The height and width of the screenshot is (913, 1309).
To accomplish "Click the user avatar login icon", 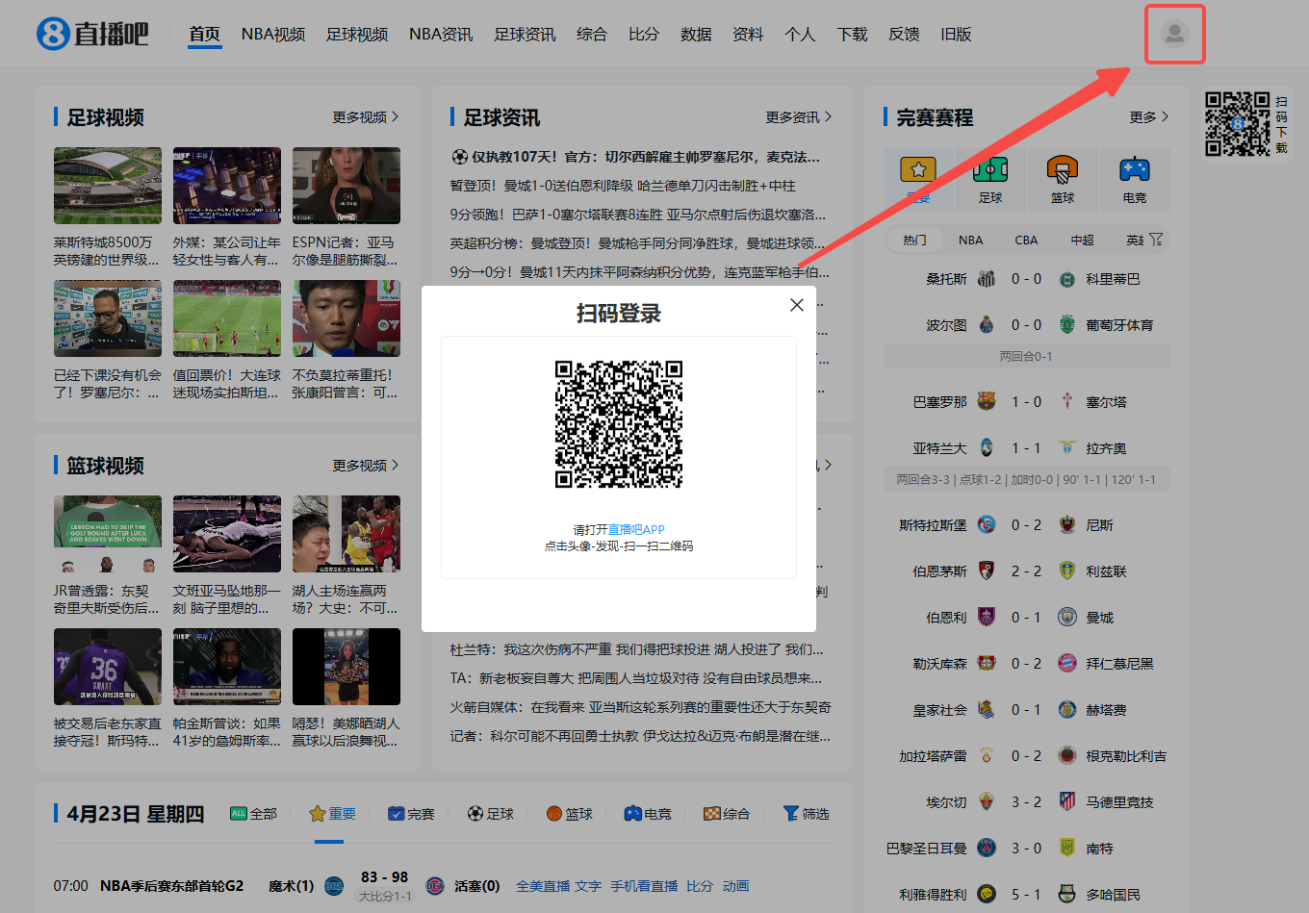I will (1174, 34).
